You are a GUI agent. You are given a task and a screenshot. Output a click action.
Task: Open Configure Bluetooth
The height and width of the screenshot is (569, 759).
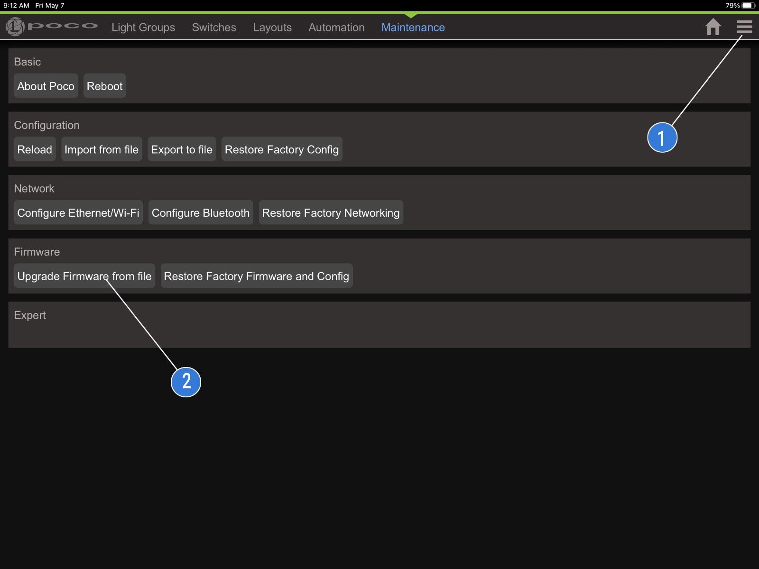[201, 213]
